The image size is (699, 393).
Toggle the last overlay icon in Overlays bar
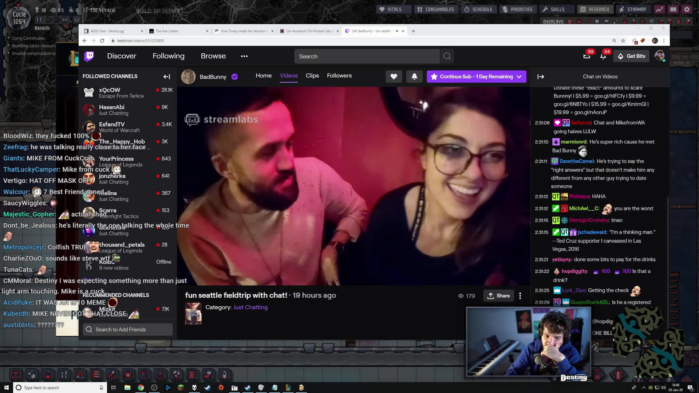[688, 21]
